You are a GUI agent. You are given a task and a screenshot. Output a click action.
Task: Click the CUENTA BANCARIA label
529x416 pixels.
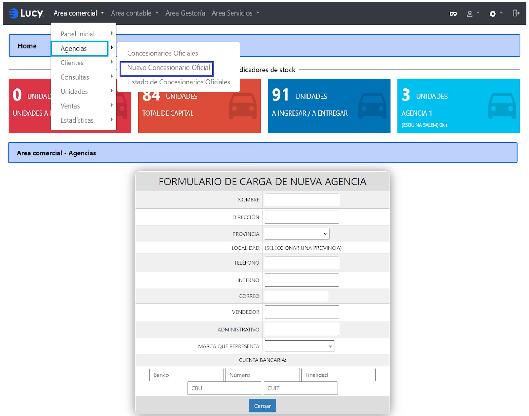[x=263, y=360]
